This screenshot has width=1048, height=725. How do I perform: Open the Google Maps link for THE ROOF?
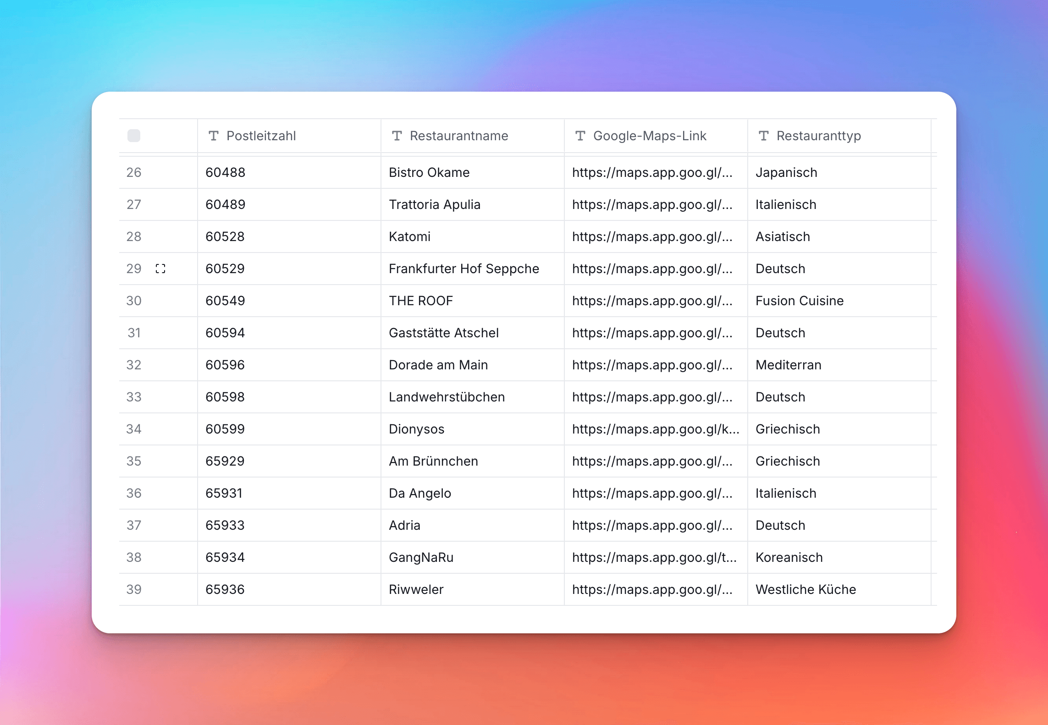click(652, 301)
